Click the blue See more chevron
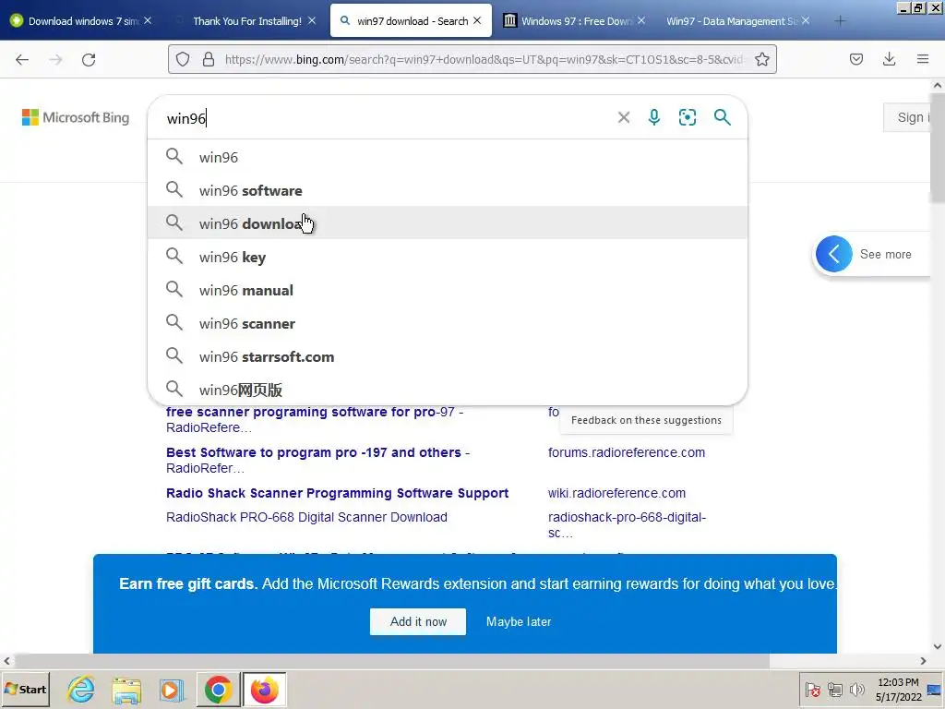This screenshot has width=945, height=709. click(833, 254)
